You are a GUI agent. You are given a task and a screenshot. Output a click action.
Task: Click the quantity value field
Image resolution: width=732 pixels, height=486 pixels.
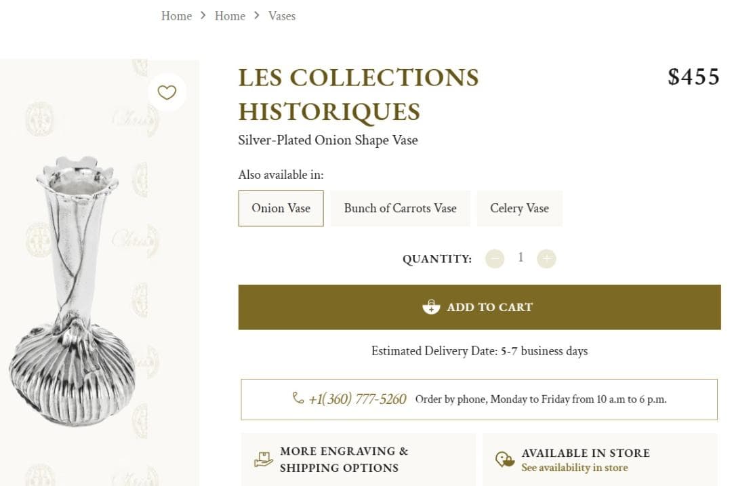pos(521,258)
